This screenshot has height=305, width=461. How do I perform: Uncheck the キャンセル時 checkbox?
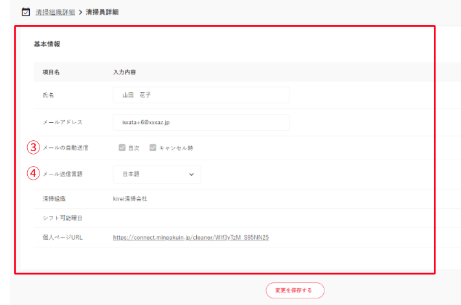pyautogui.click(x=153, y=148)
